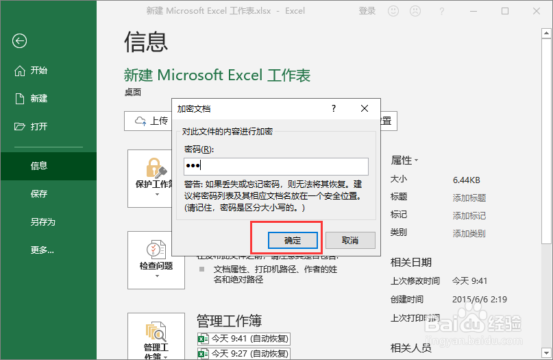Open the 检查问题 dropdown button
Viewport: 553px width, 360px height.
click(156, 261)
